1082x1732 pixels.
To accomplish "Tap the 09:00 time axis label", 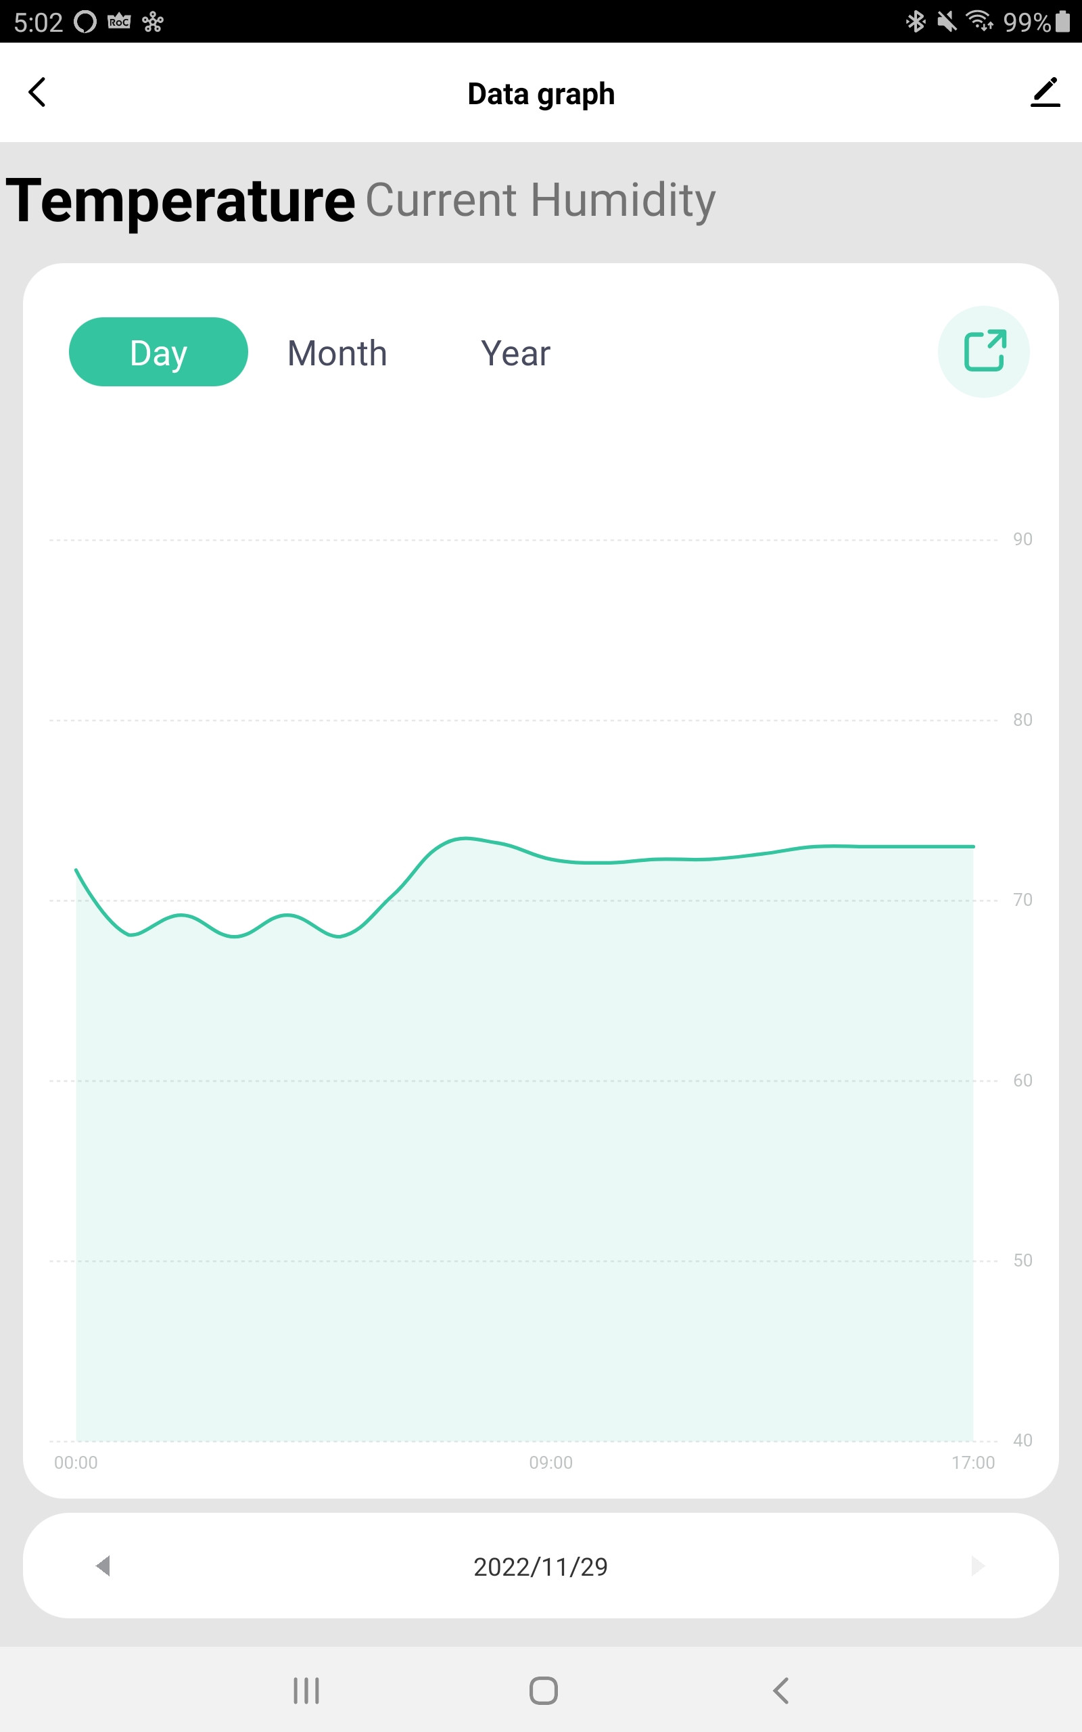I will (x=550, y=1462).
